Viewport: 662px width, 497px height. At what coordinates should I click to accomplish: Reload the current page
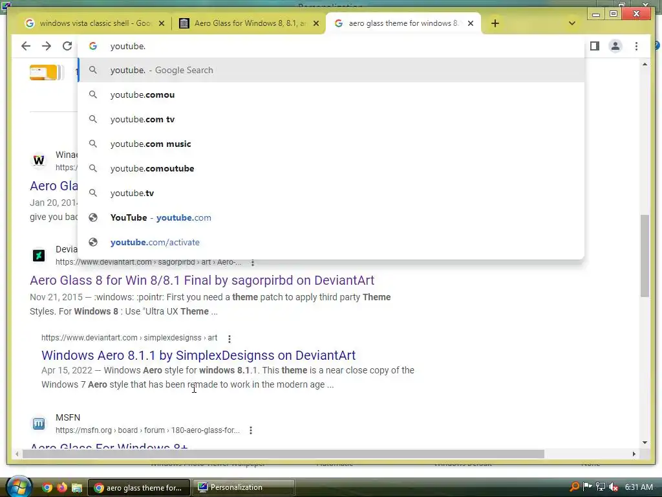coord(67,46)
